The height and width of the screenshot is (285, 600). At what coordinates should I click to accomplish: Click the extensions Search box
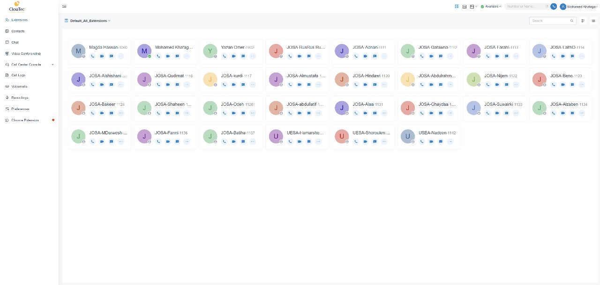pyautogui.click(x=550, y=21)
